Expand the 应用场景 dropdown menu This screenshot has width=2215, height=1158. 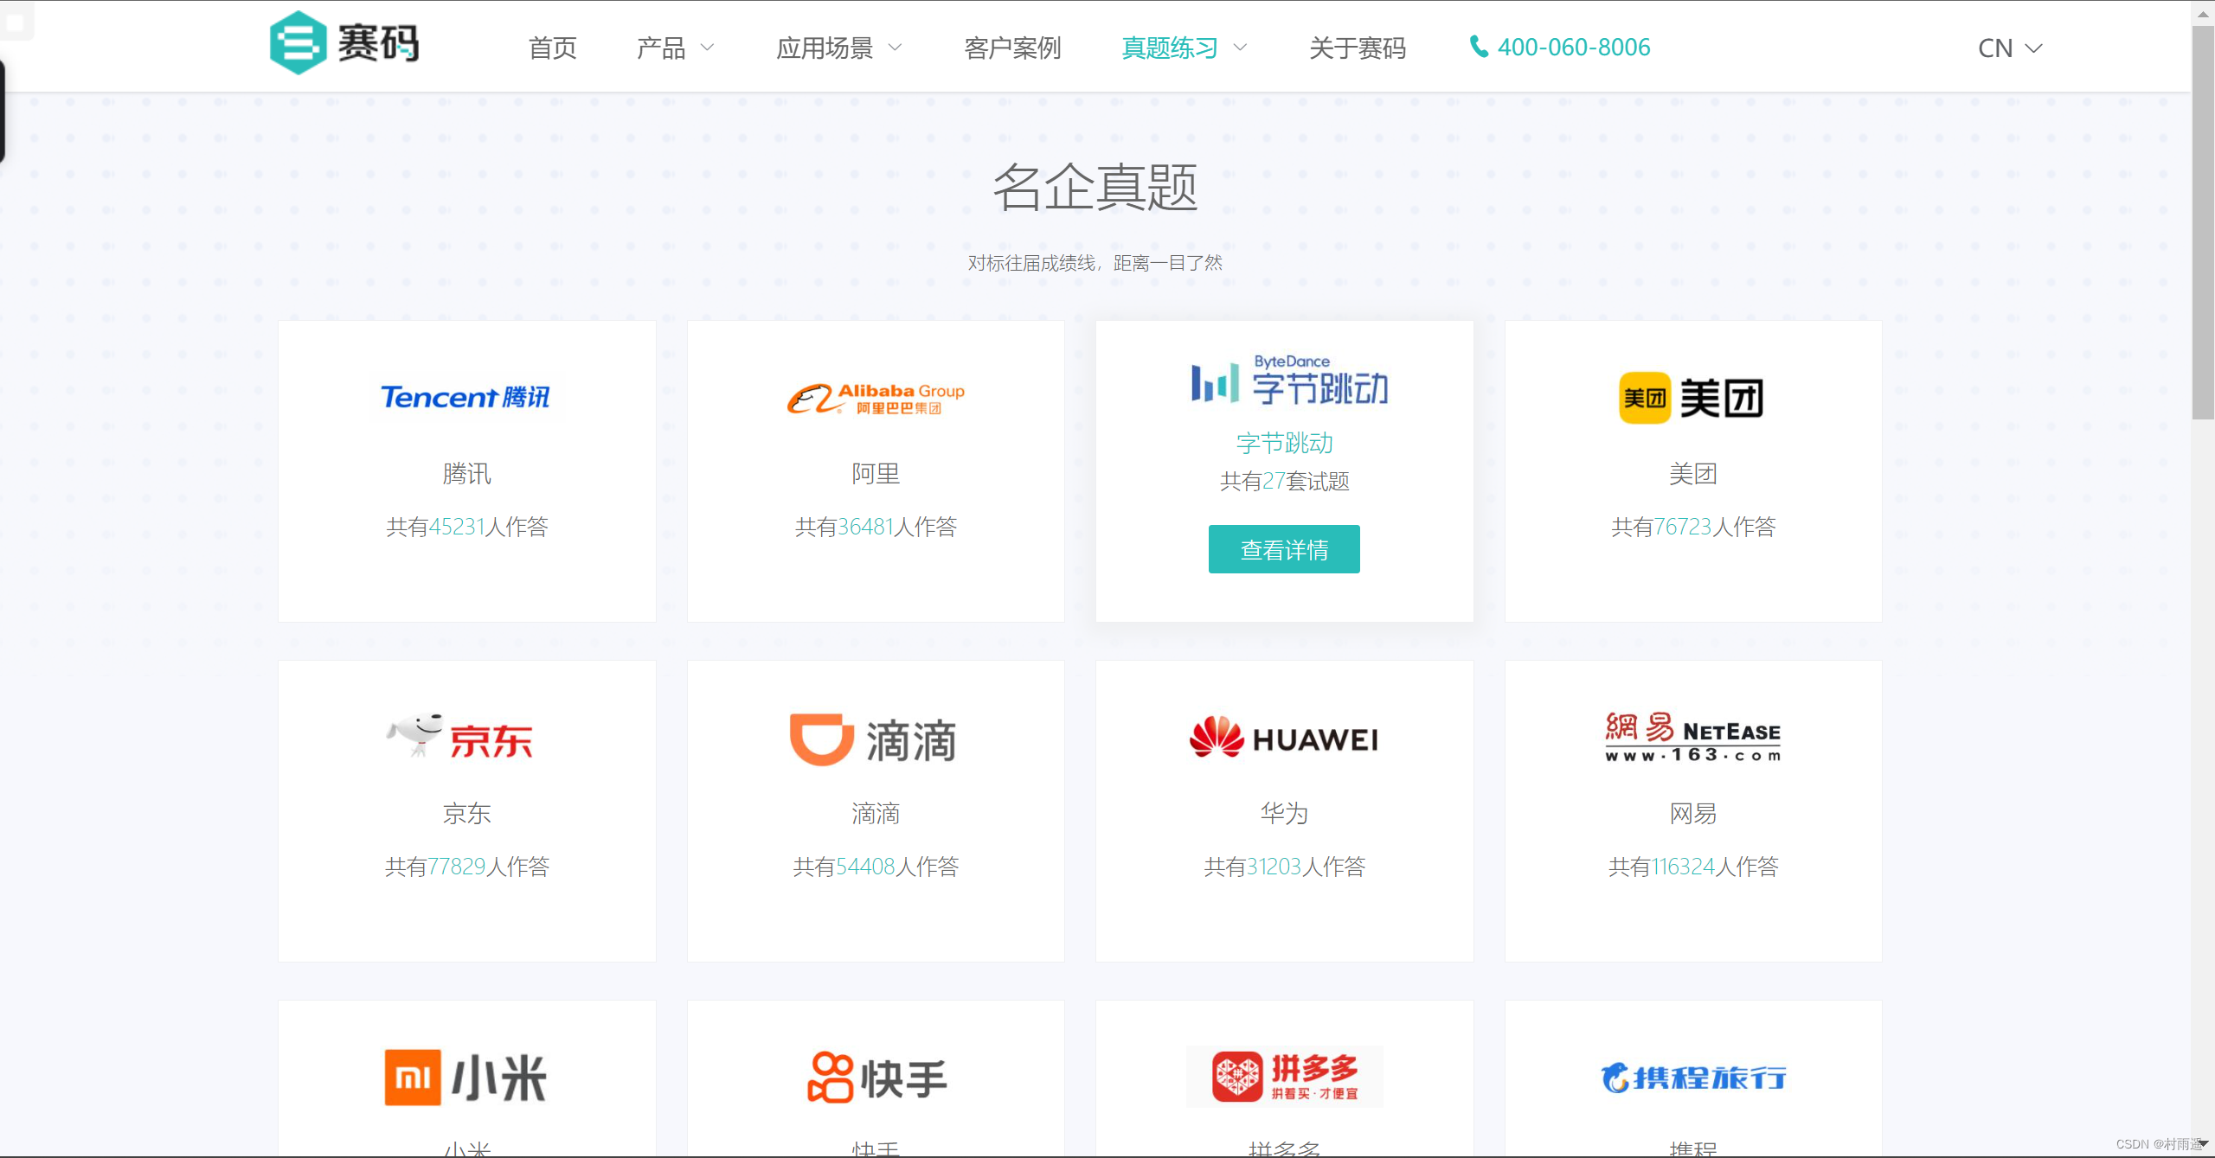pyautogui.click(x=838, y=48)
